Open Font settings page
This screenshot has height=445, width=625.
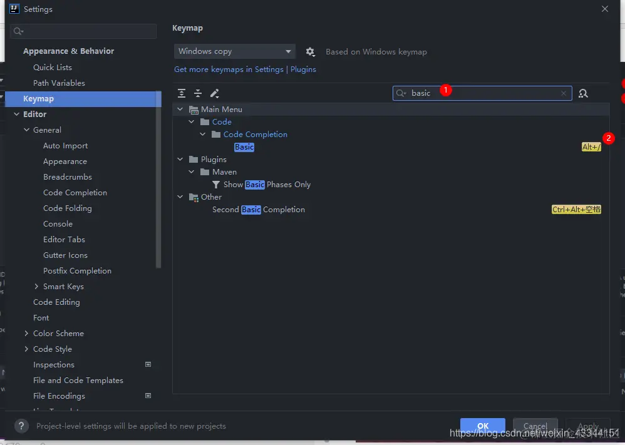coord(41,317)
